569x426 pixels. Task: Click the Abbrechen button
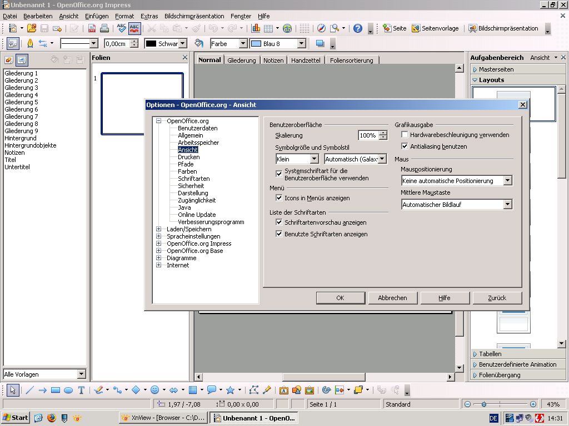coord(392,298)
